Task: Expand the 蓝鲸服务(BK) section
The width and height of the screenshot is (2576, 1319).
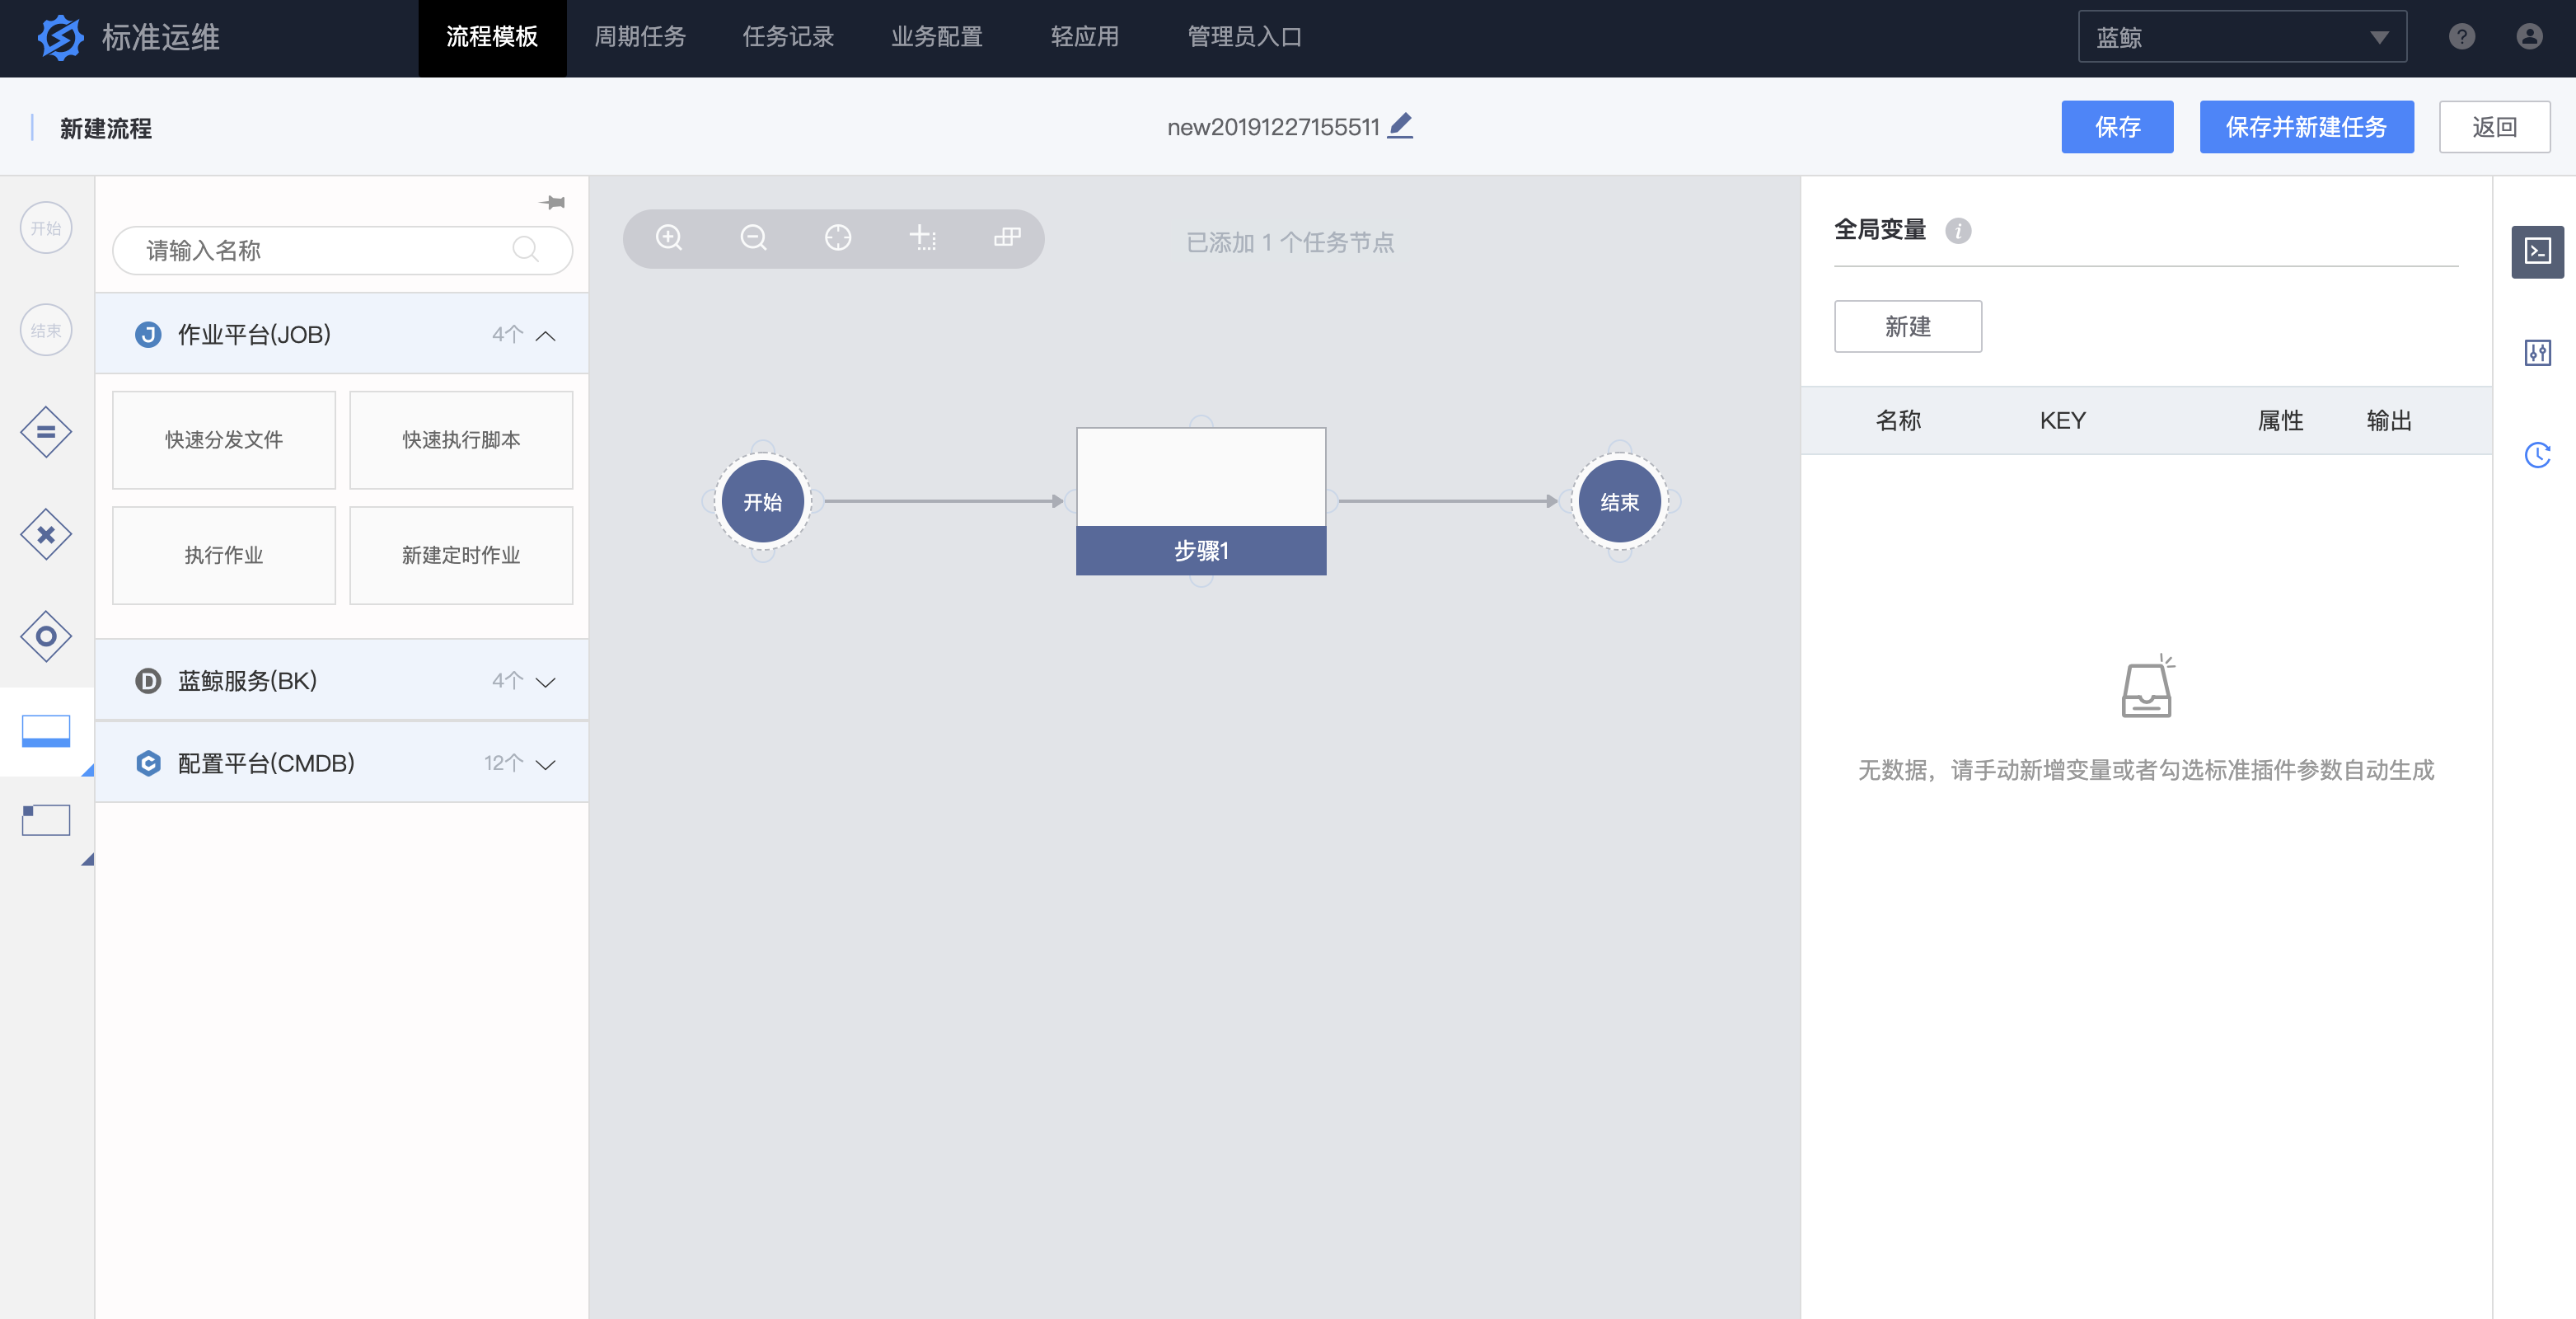Action: (x=545, y=683)
